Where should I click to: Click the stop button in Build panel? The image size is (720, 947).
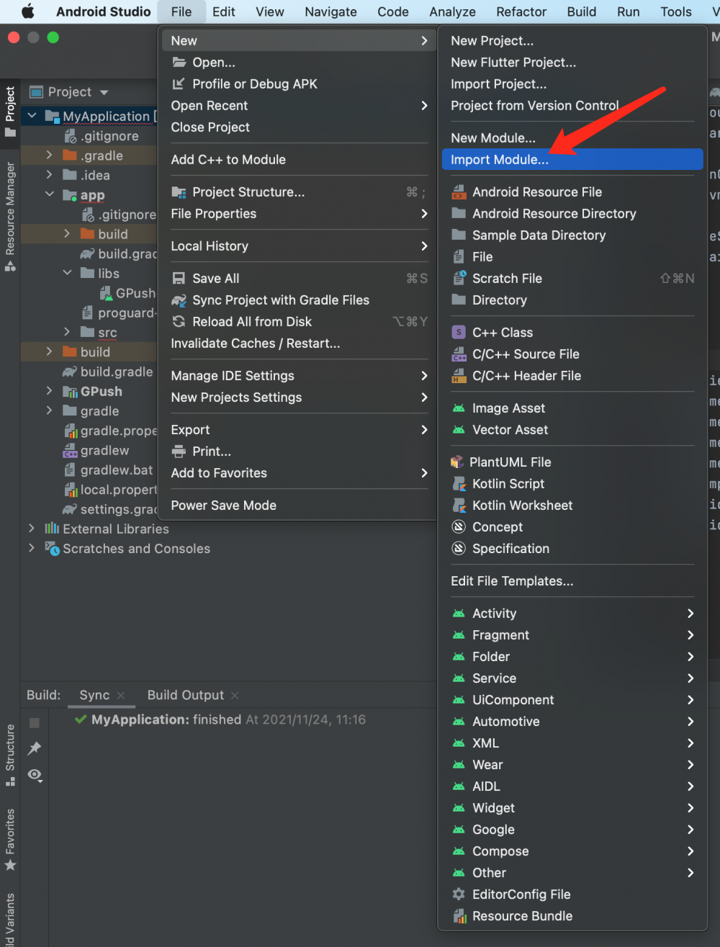(35, 722)
